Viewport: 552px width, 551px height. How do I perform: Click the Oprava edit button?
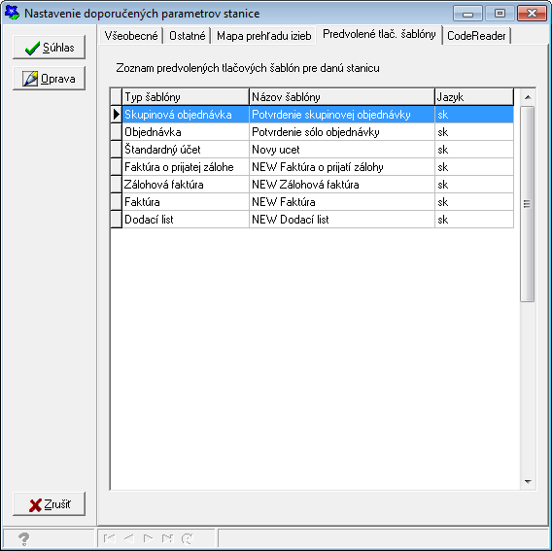[49, 78]
